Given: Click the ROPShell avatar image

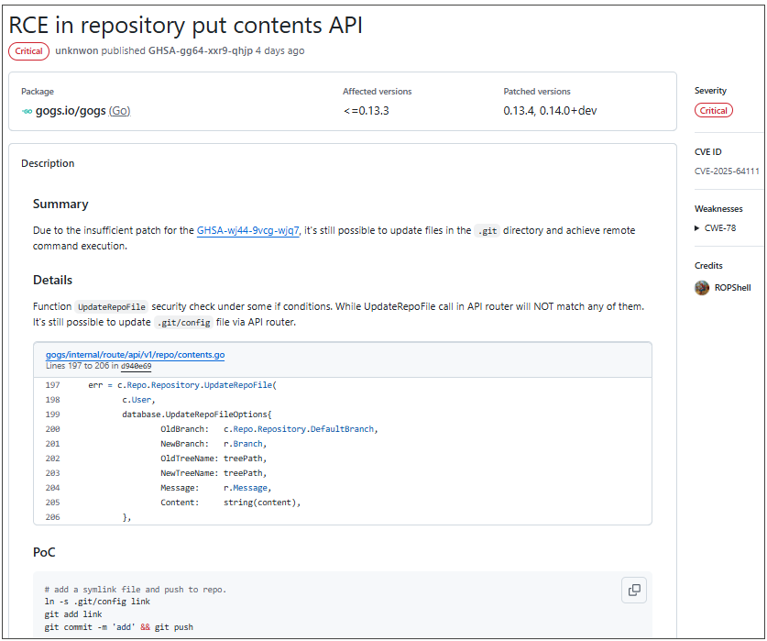Looking at the screenshot, I should 702,287.
